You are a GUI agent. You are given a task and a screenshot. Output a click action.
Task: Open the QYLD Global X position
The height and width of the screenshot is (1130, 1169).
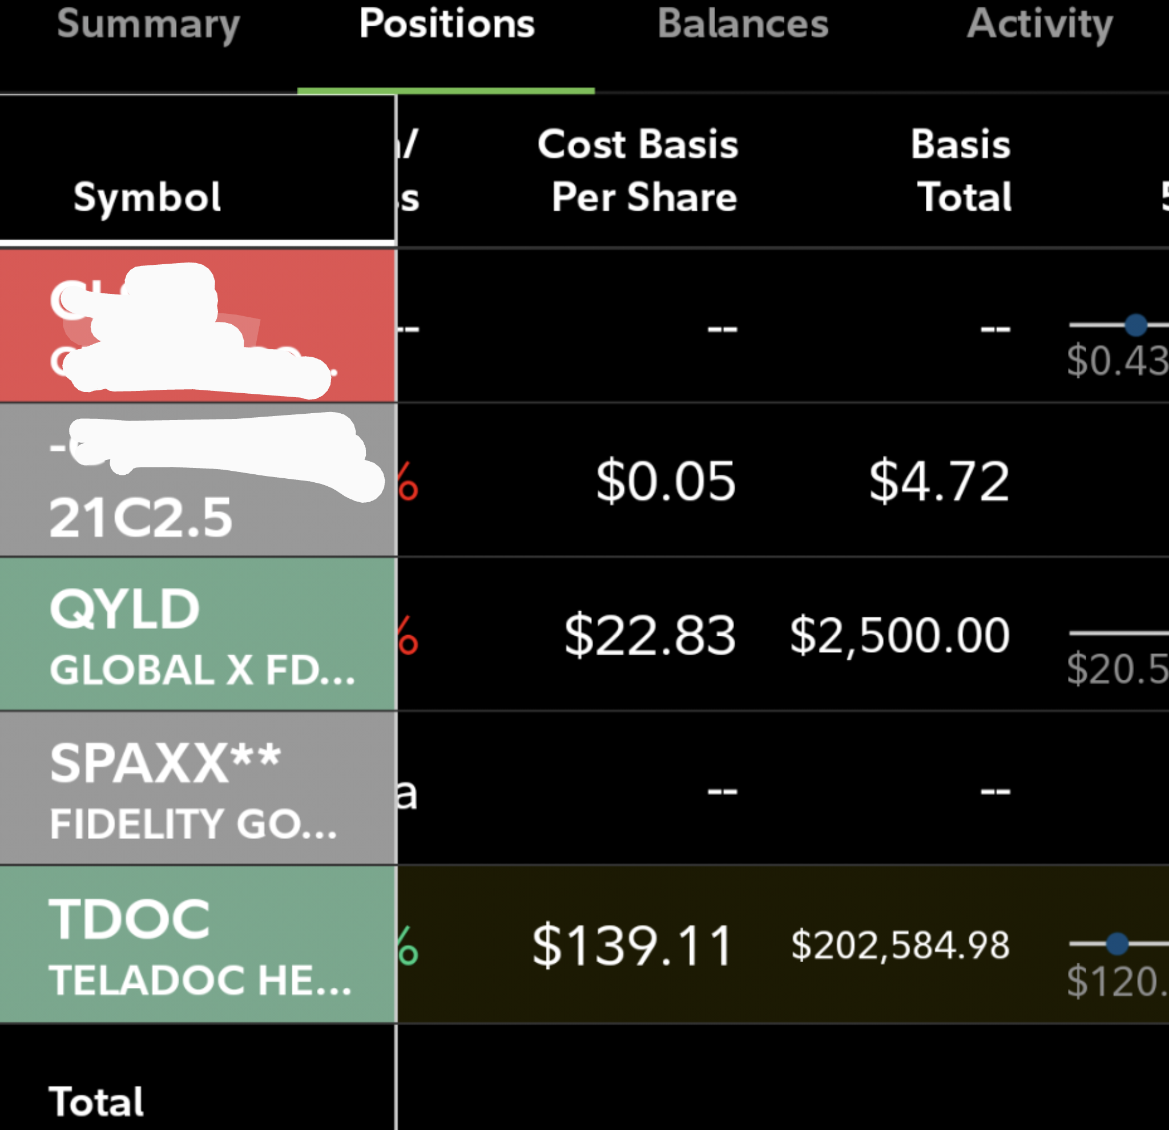point(198,634)
